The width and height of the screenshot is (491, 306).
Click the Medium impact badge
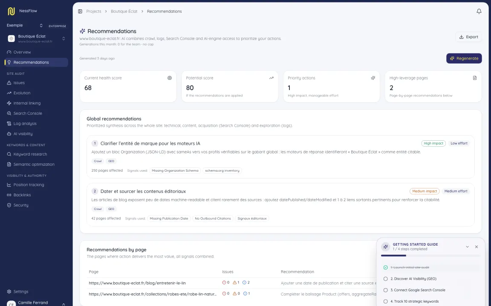tap(425, 191)
